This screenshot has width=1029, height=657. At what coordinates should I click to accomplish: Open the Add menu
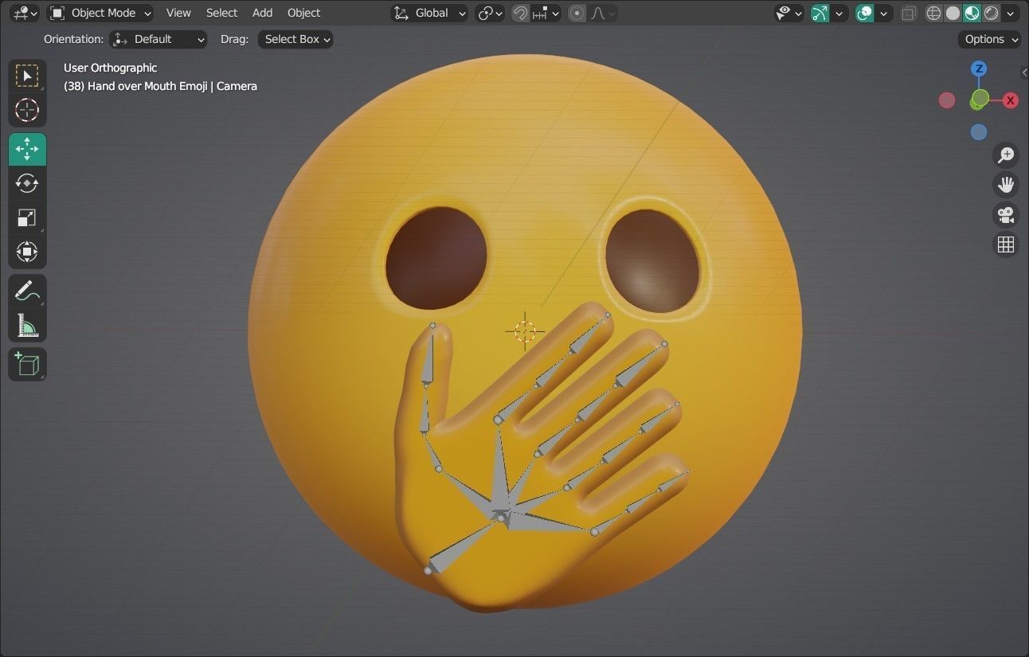click(x=262, y=13)
